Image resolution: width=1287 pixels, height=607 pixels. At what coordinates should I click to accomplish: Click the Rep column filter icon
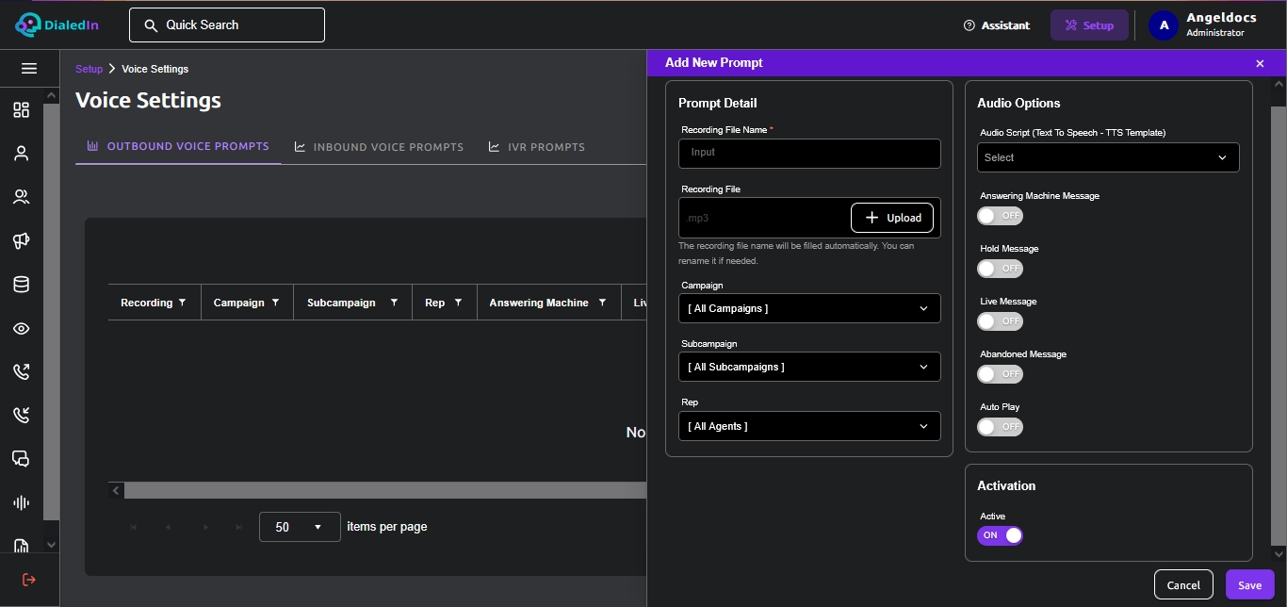point(458,303)
